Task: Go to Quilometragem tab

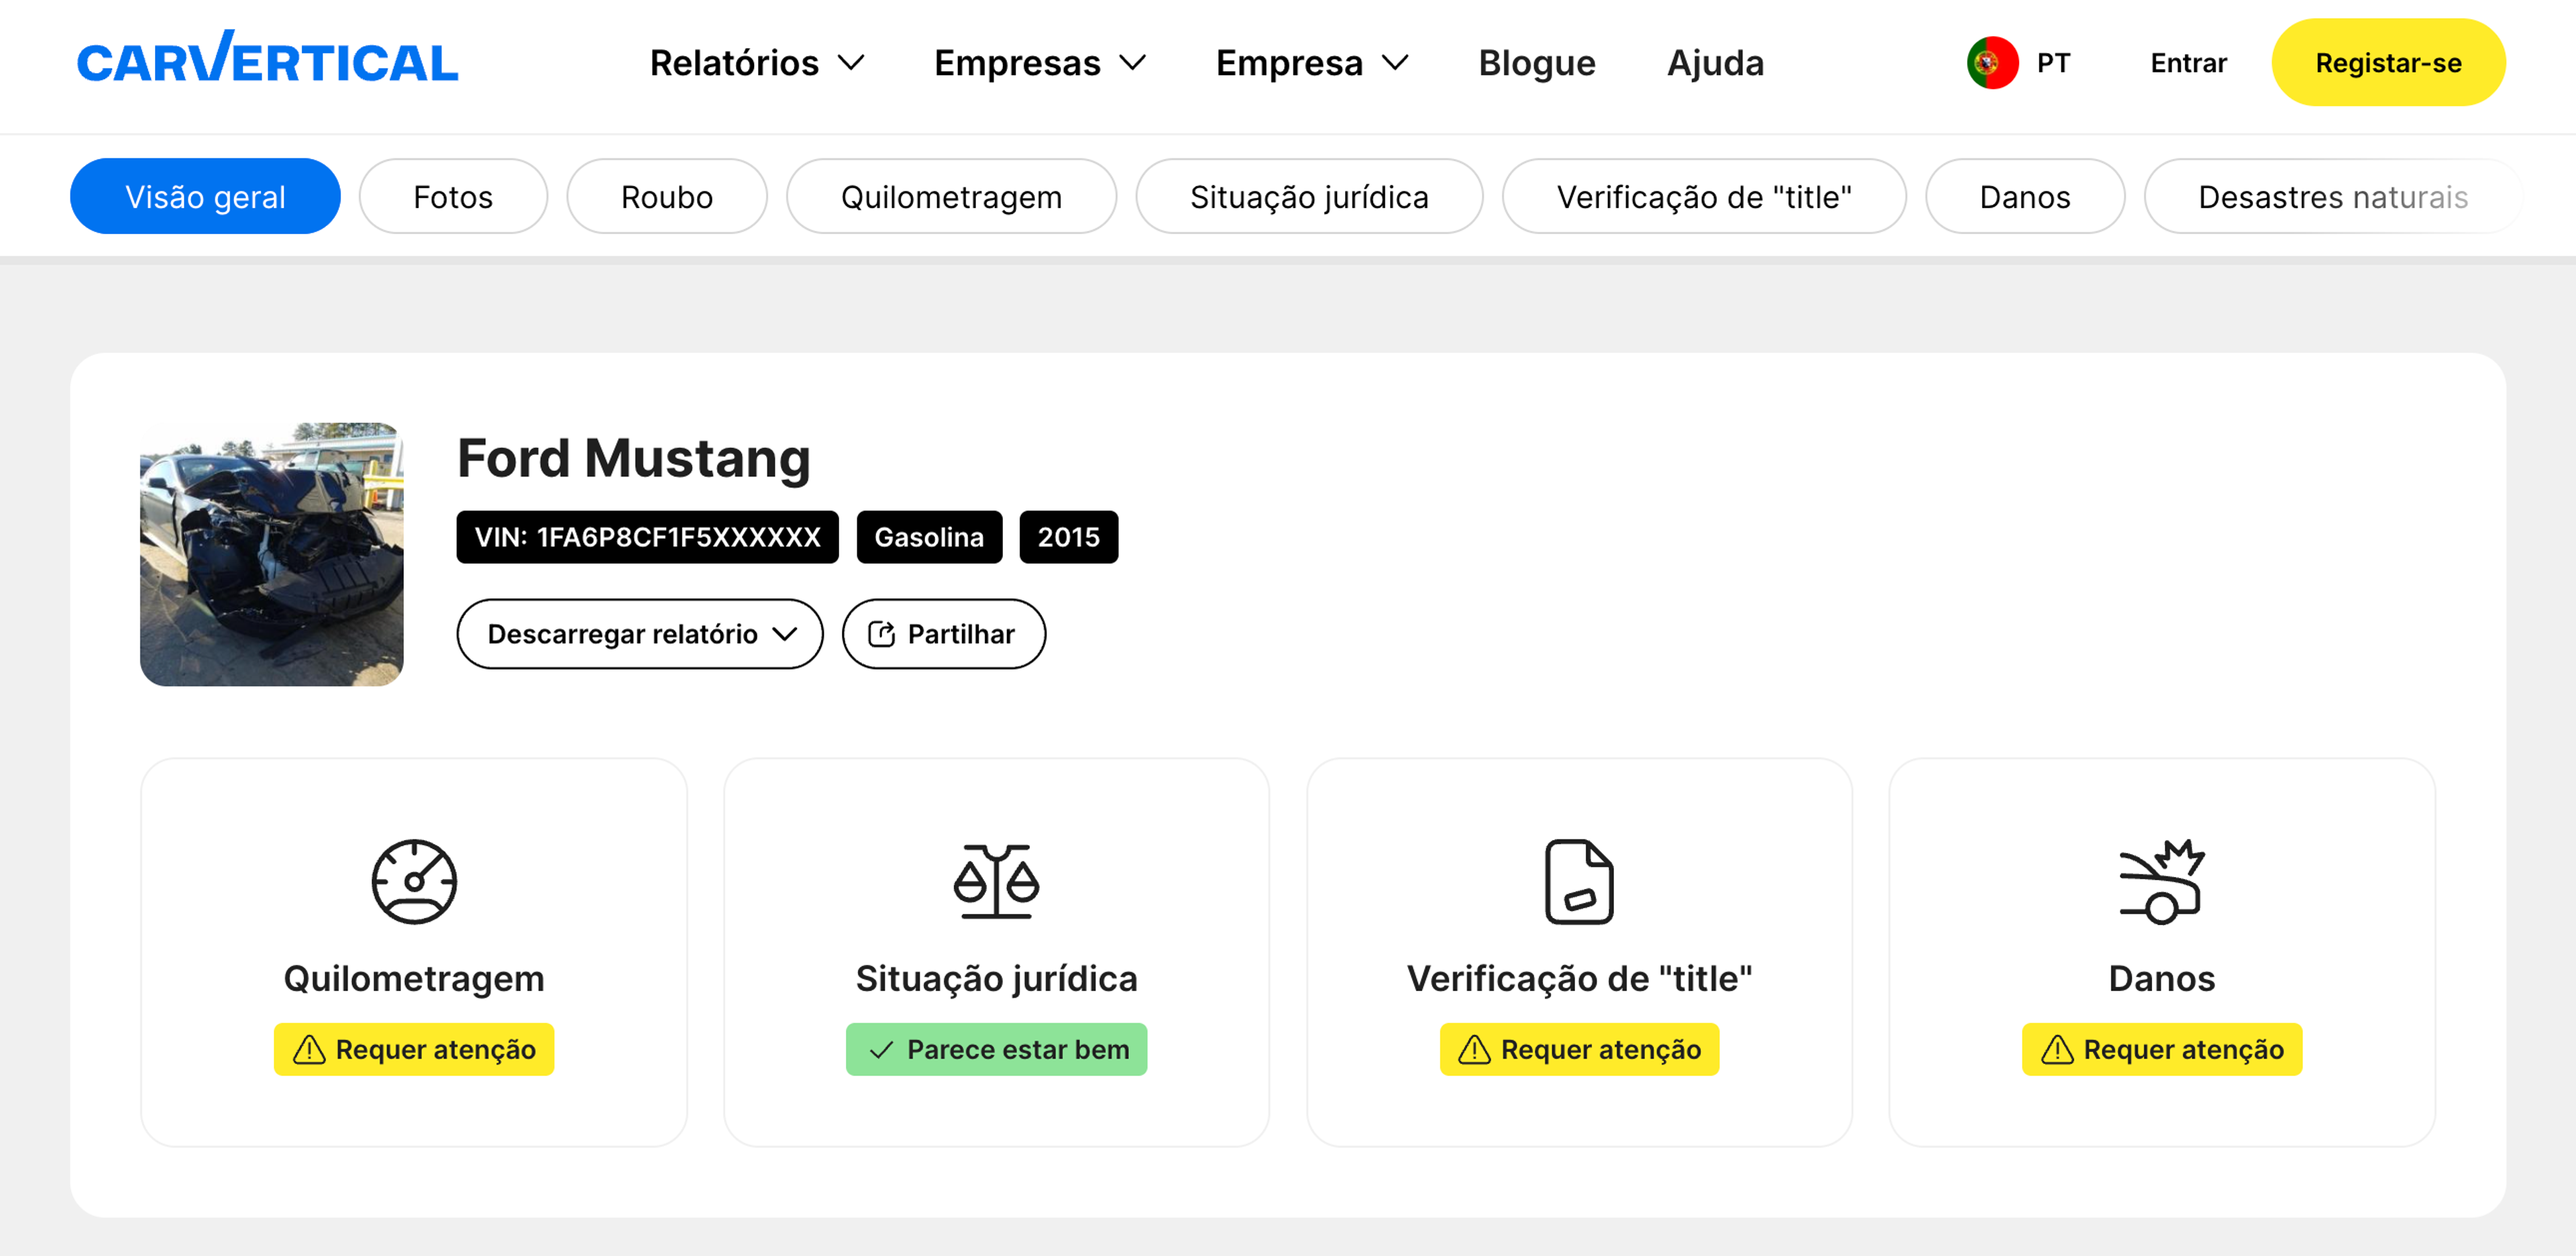Action: coord(951,196)
